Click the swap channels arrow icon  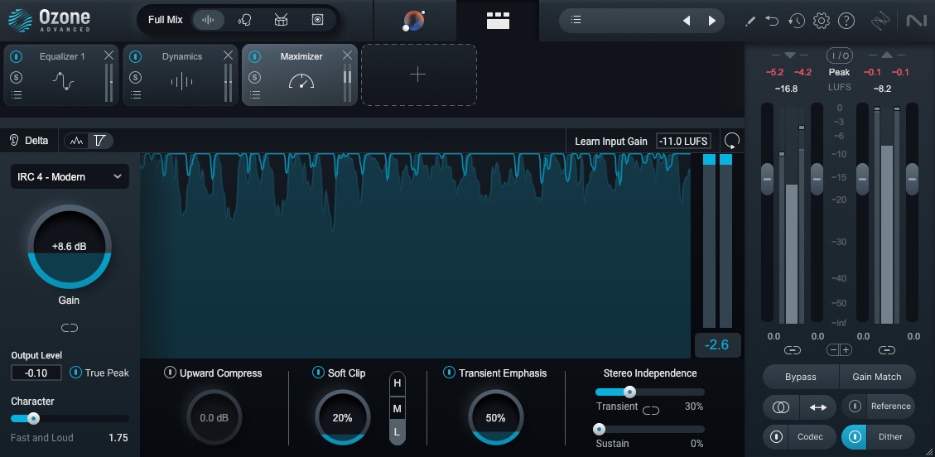818,407
